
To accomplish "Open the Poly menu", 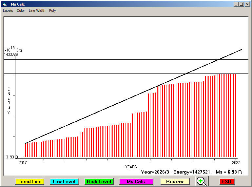I will (52, 10).
